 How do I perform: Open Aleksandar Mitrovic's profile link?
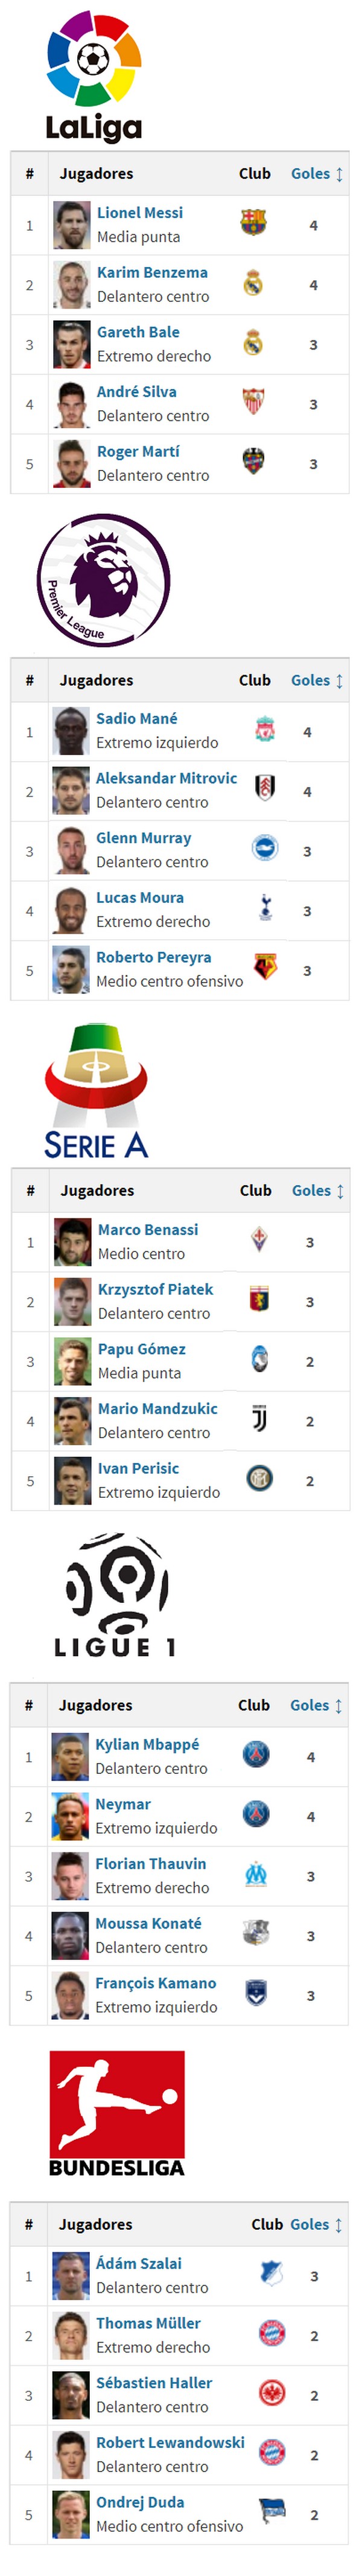click(x=166, y=778)
